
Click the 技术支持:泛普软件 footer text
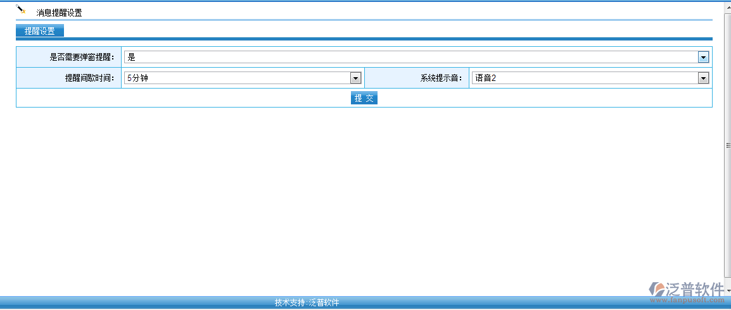point(307,303)
